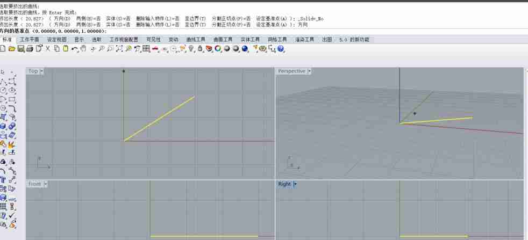Viewport: 528px width, 240px height.
Task: Select the Polyline tool in left toolbar
Action: coord(3,81)
